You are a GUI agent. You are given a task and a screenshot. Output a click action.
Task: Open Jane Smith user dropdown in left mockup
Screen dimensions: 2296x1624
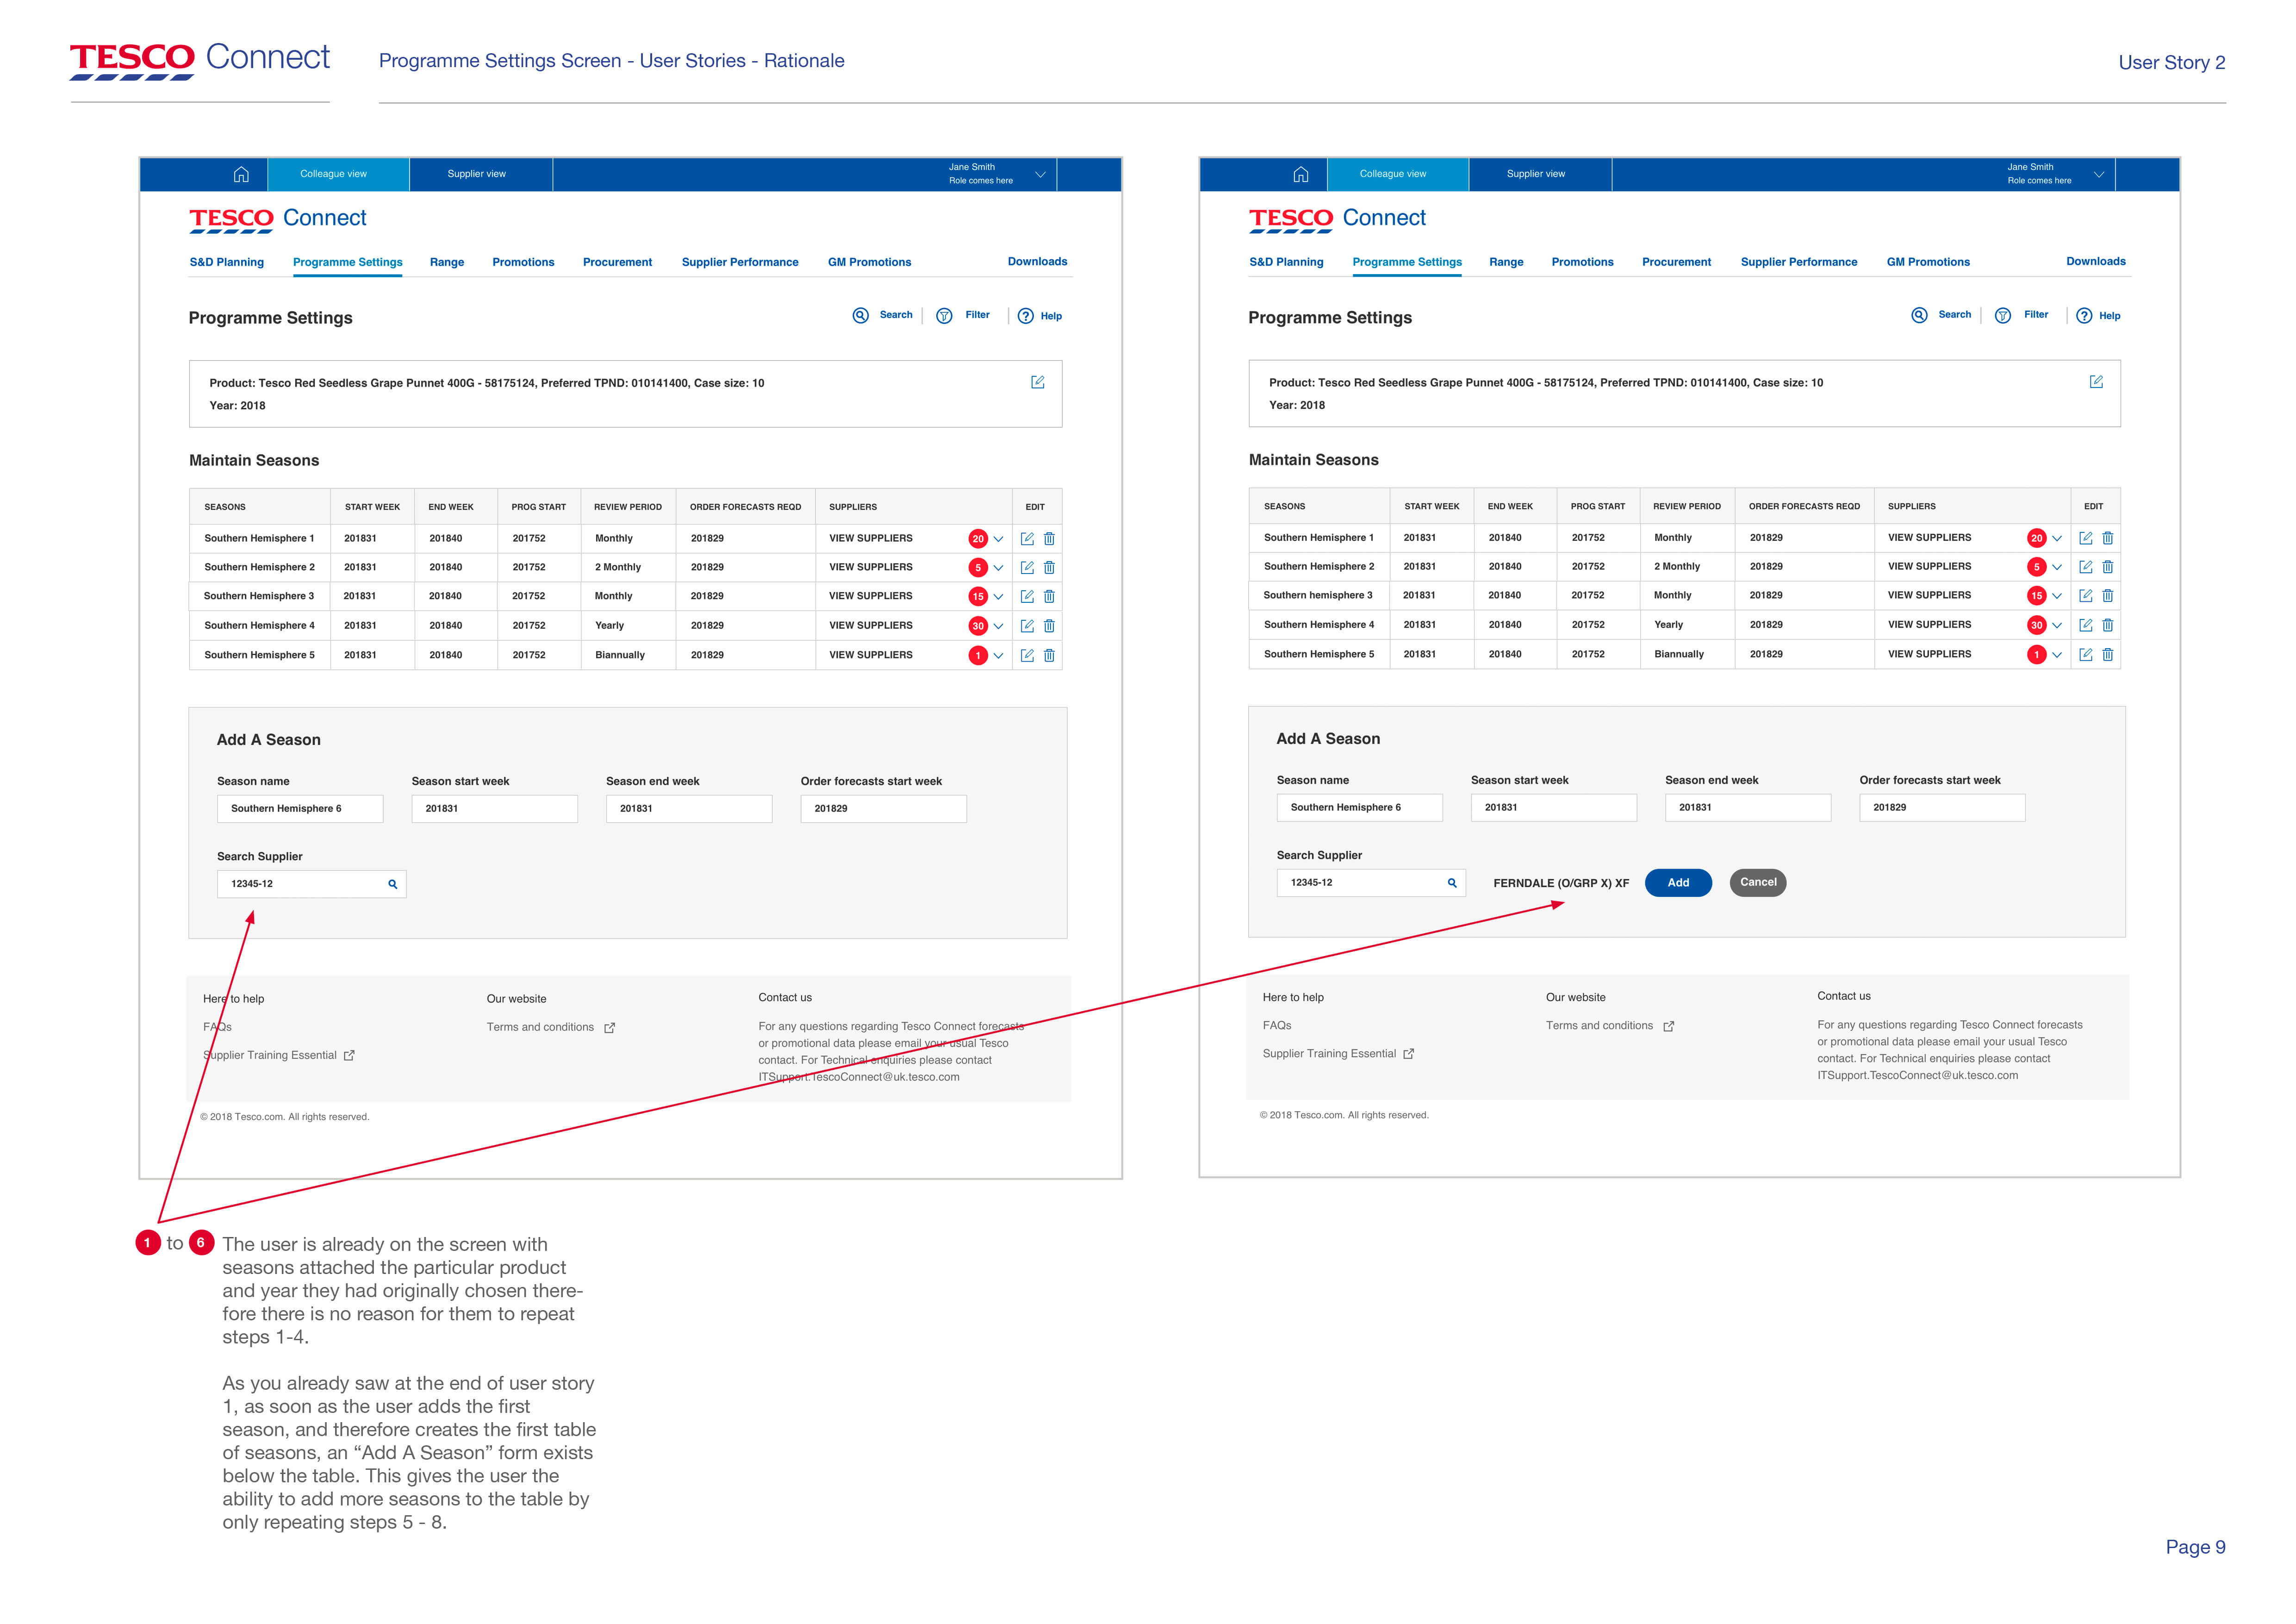point(1040,174)
